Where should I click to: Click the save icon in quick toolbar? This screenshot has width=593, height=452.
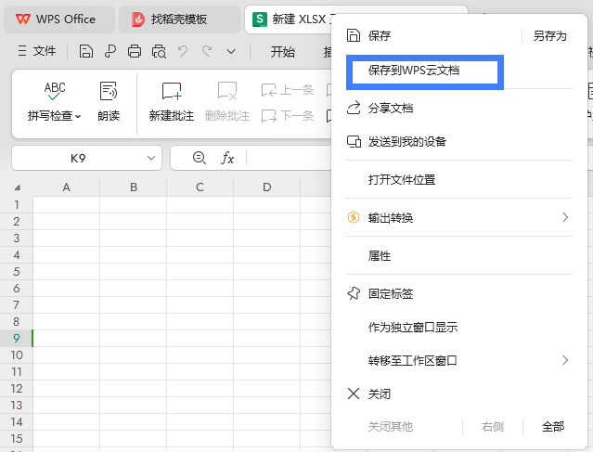(86, 51)
